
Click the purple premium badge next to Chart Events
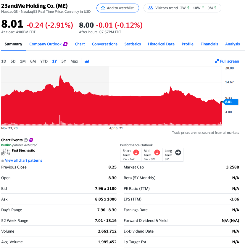31,140
